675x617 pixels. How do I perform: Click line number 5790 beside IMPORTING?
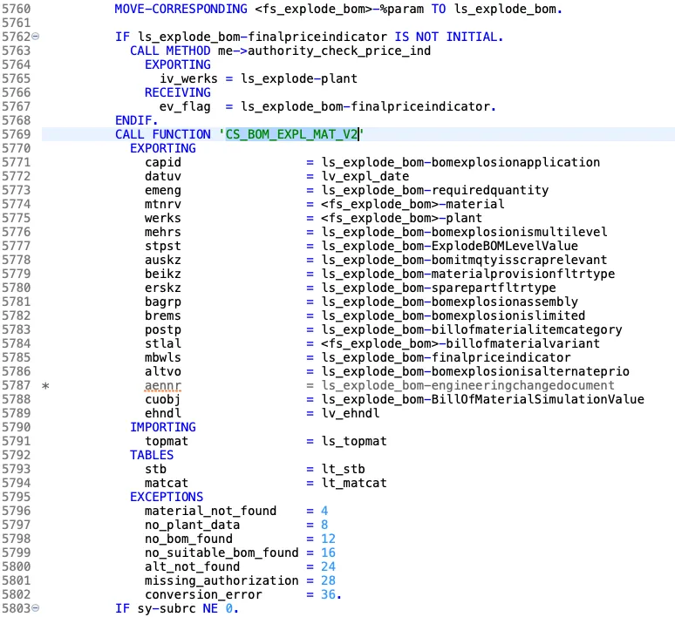click(x=16, y=428)
